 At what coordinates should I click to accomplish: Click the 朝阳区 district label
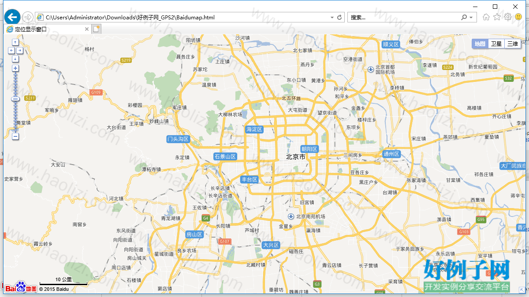(309, 149)
